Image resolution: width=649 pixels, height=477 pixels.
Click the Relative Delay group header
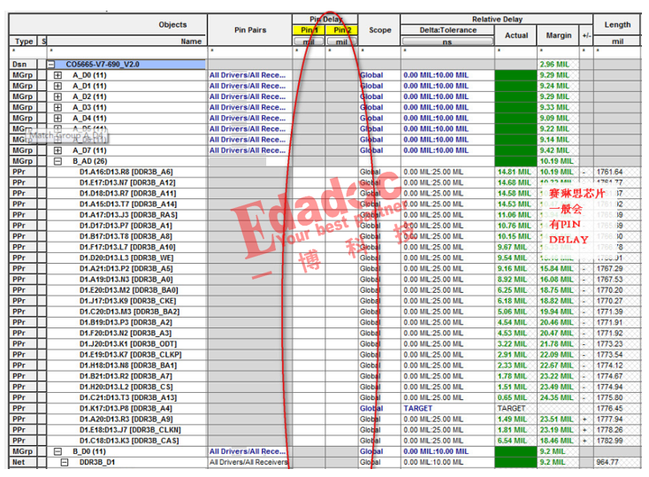point(497,19)
